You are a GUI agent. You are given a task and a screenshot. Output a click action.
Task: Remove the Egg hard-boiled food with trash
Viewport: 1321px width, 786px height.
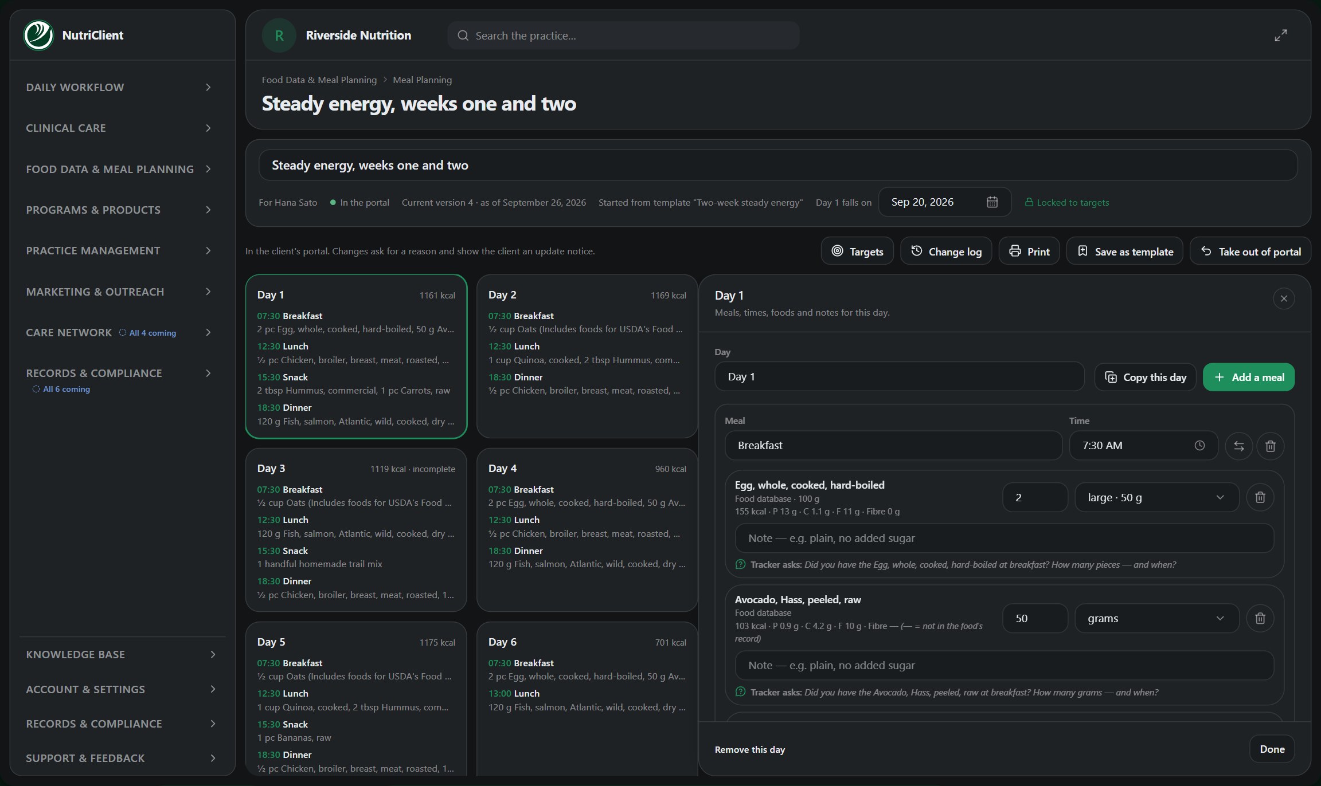(1260, 497)
